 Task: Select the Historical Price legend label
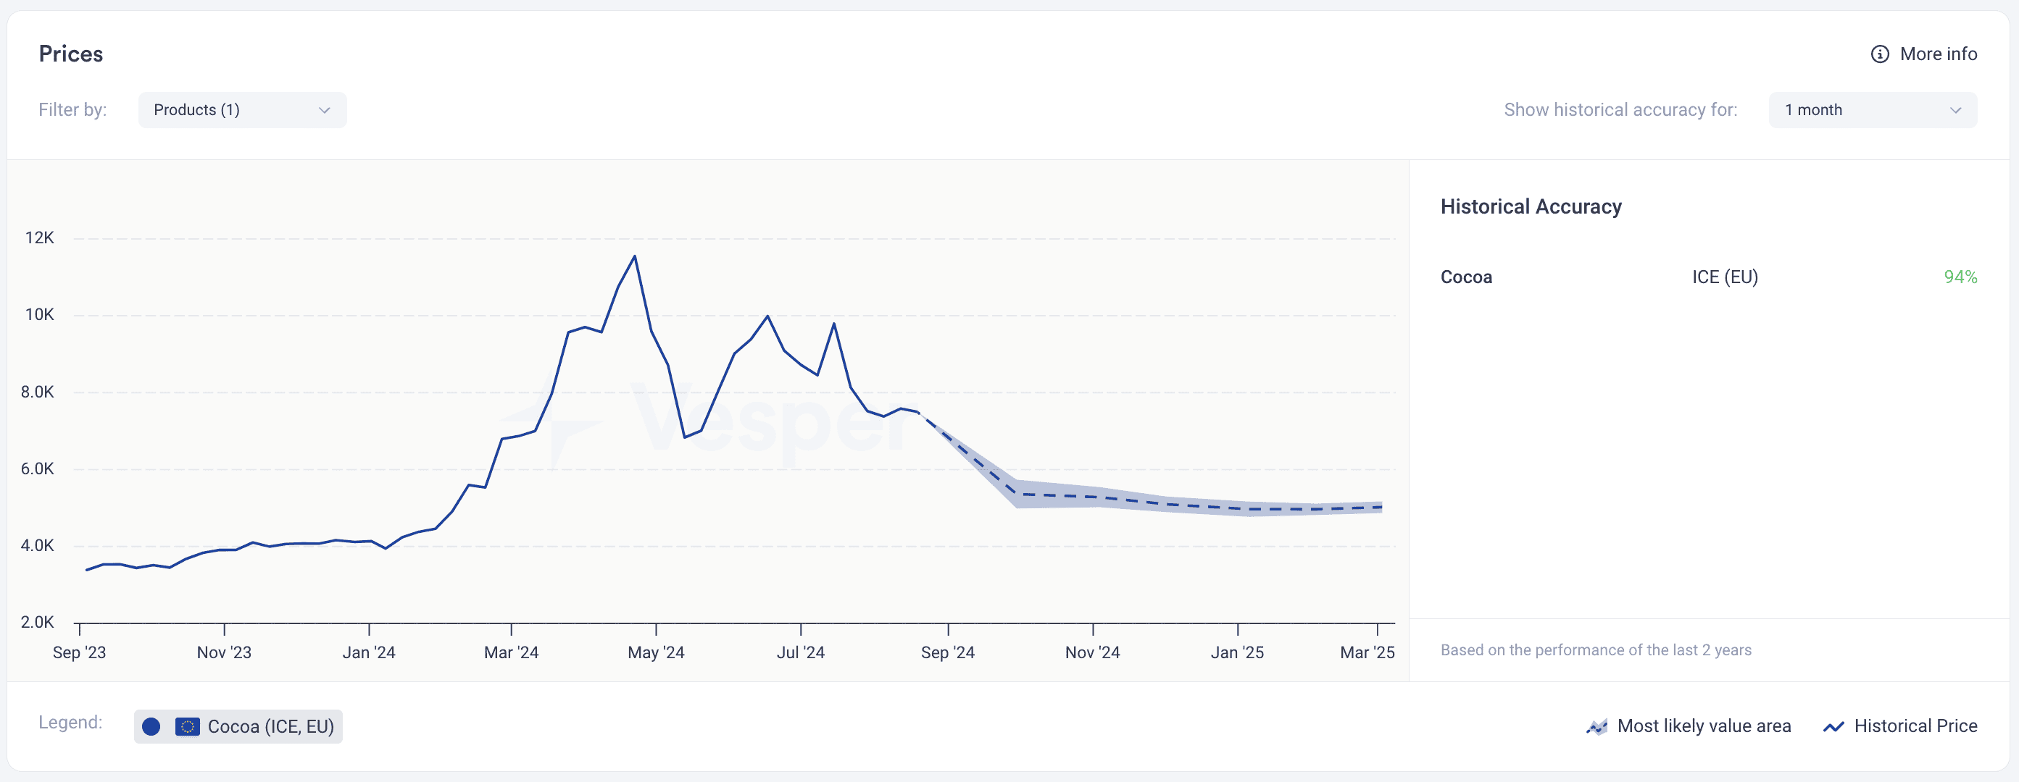tap(1915, 726)
